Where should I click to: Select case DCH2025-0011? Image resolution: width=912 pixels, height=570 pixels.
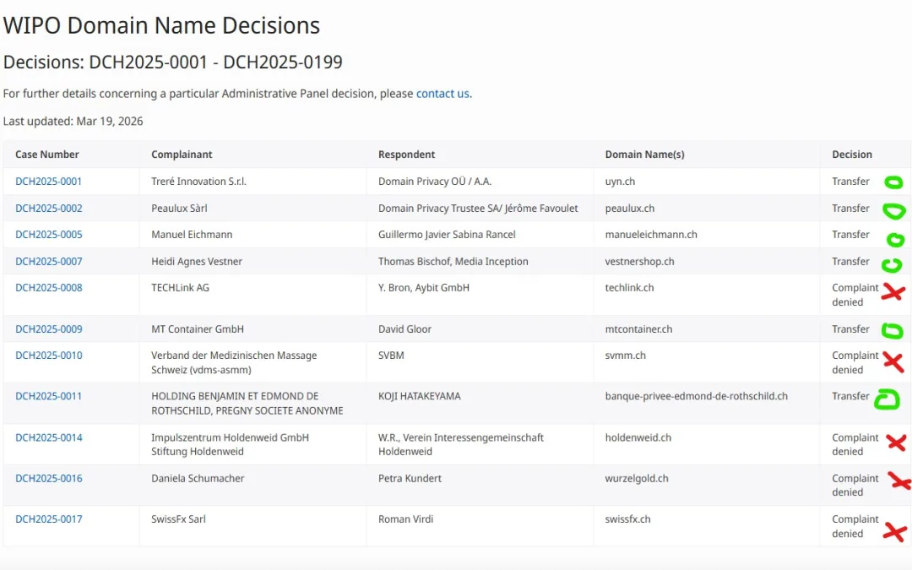pyautogui.click(x=48, y=396)
